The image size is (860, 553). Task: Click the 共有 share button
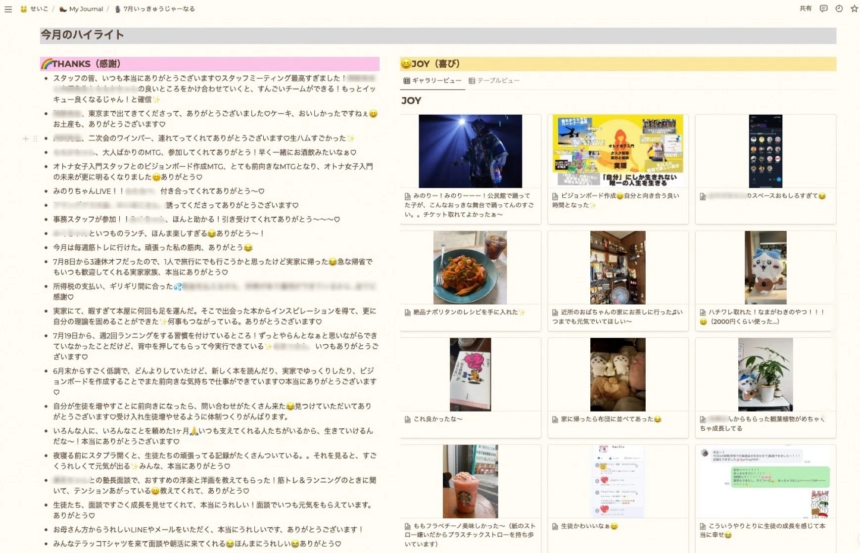coord(806,8)
